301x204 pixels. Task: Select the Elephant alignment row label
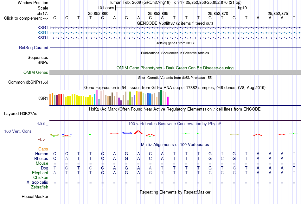click(40, 173)
